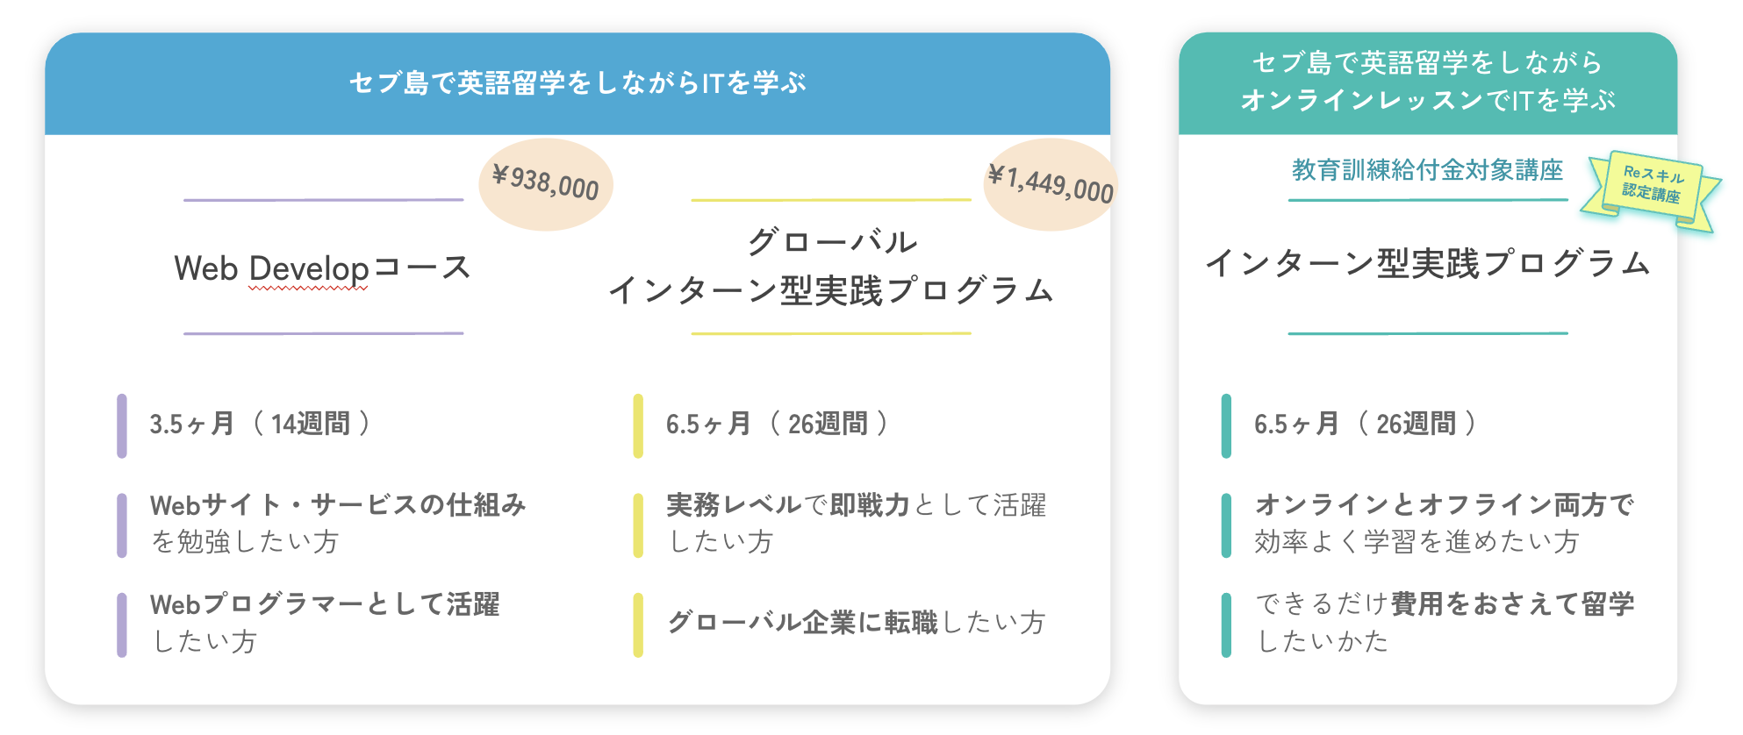This screenshot has width=1743, height=735.
Task: Select the Web Developコース title
Action: pyautogui.click(x=323, y=268)
